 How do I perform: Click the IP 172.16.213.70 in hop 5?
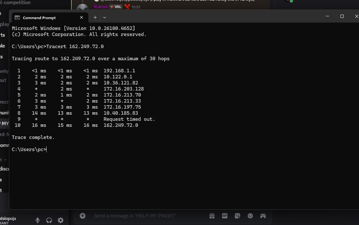(122, 95)
